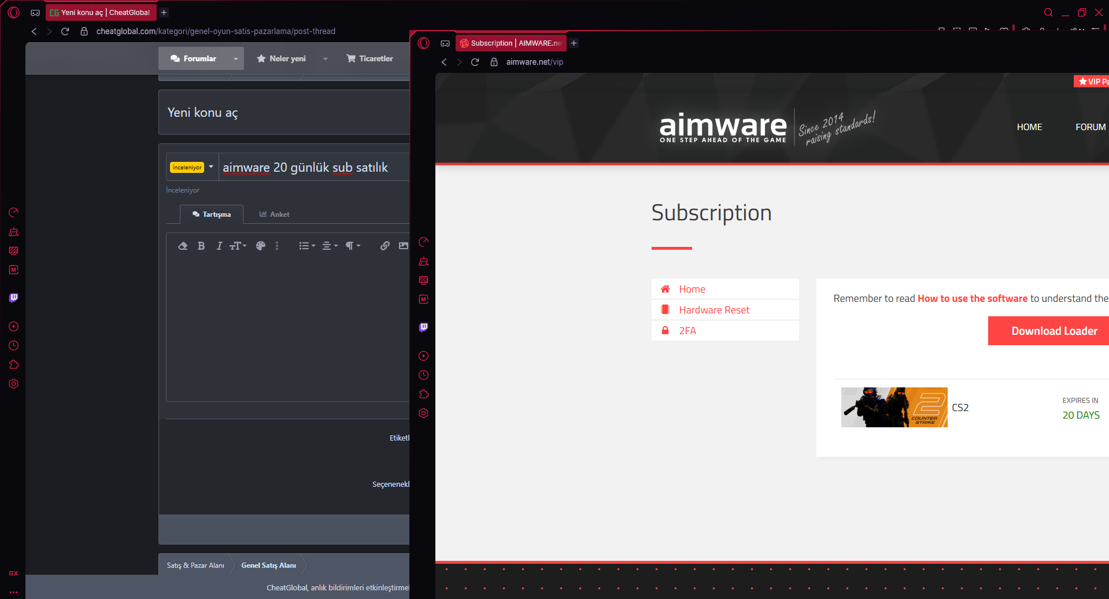The width and height of the screenshot is (1109, 599).
Task: Toggle italic formatting in the post editor
Action: [x=219, y=246]
